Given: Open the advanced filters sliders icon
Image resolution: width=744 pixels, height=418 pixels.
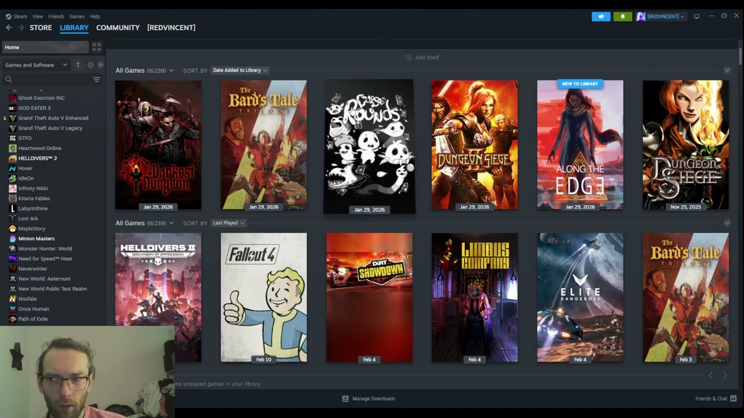Looking at the screenshot, I should (96, 80).
